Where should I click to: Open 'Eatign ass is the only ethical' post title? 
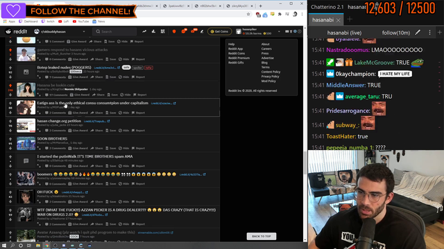point(92,103)
